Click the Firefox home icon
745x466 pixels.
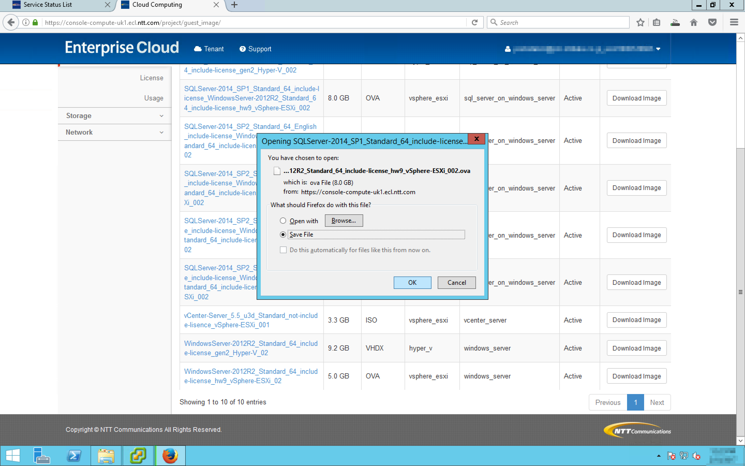click(693, 23)
